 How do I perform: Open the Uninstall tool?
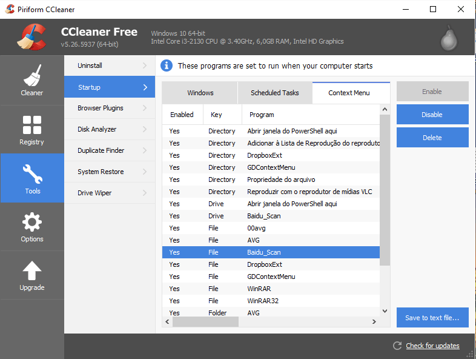click(x=110, y=65)
